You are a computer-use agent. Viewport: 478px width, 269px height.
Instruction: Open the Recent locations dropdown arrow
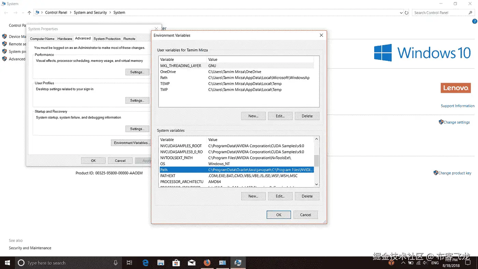click(x=23, y=13)
